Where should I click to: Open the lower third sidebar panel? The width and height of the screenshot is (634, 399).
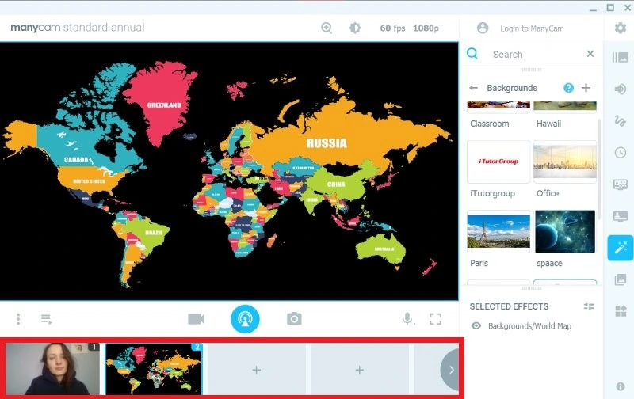621,216
